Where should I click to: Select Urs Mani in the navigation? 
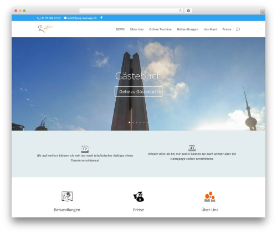tap(210, 29)
